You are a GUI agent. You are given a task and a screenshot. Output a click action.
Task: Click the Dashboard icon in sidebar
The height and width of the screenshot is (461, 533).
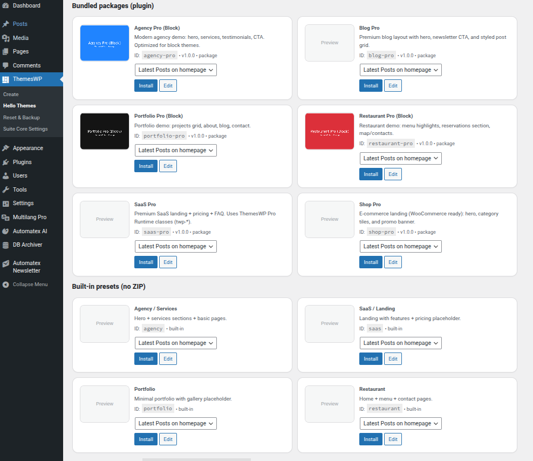click(x=6, y=5)
